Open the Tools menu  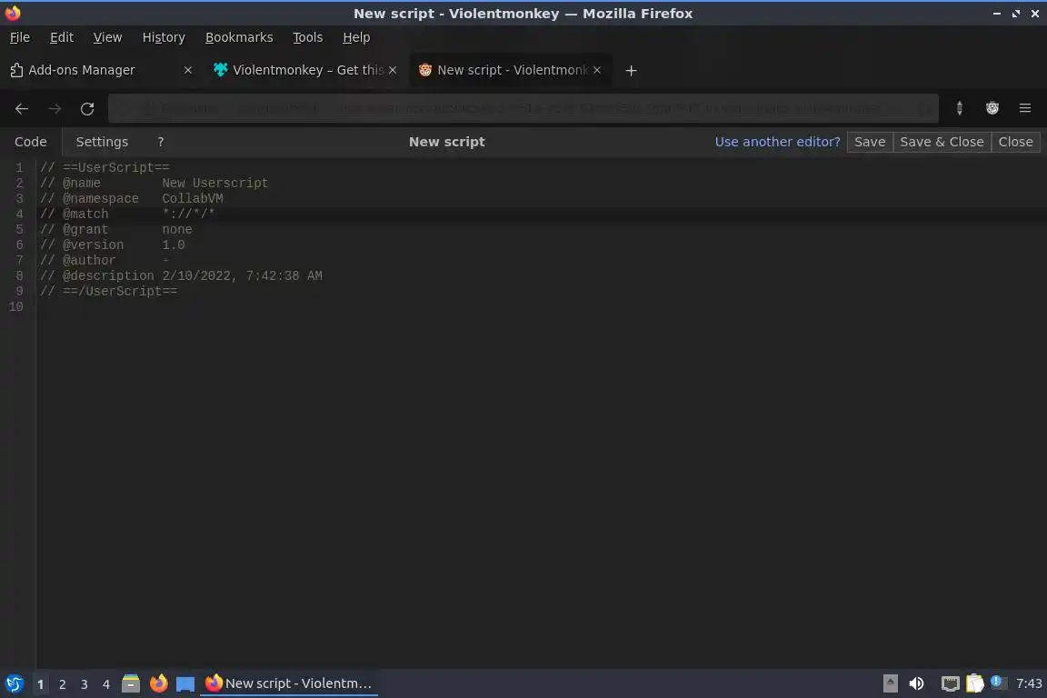tap(308, 37)
